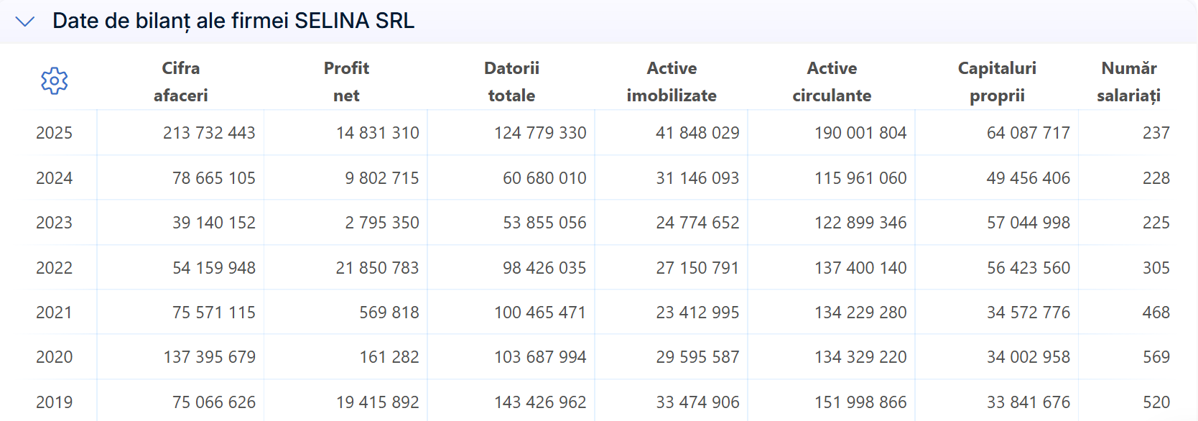
Task: Select the Profit net column header
Action: pos(346,82)
